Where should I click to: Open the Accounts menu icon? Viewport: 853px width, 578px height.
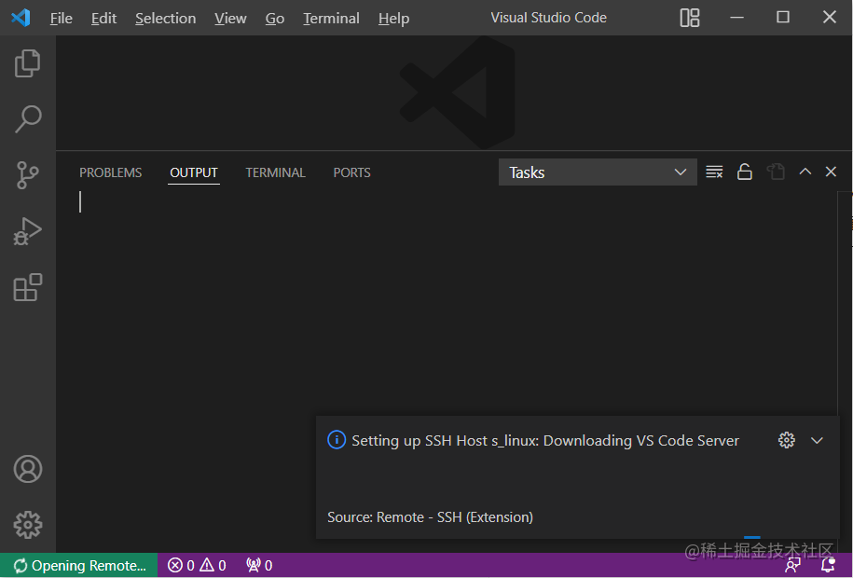(27, 469)
